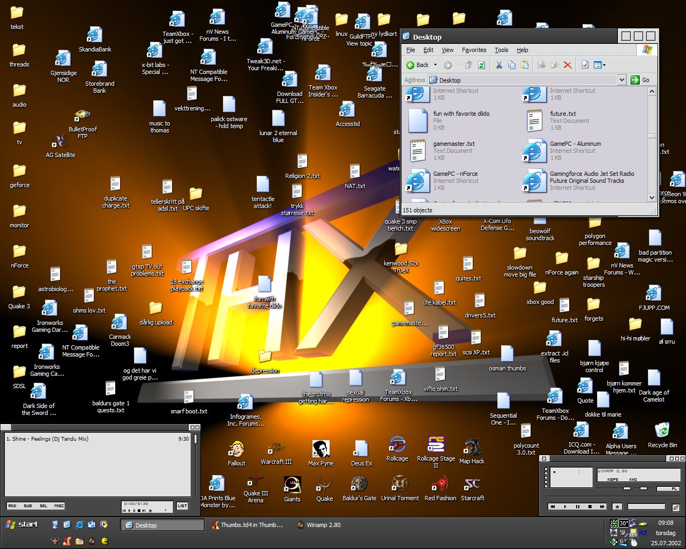Click the Pac-Man Quick Launch icon
Screen dimensions: 686x549
coord(105,541)
